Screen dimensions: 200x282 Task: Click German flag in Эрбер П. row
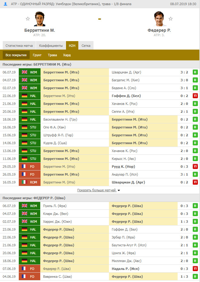pyautogui.click(x=25, y=237)
